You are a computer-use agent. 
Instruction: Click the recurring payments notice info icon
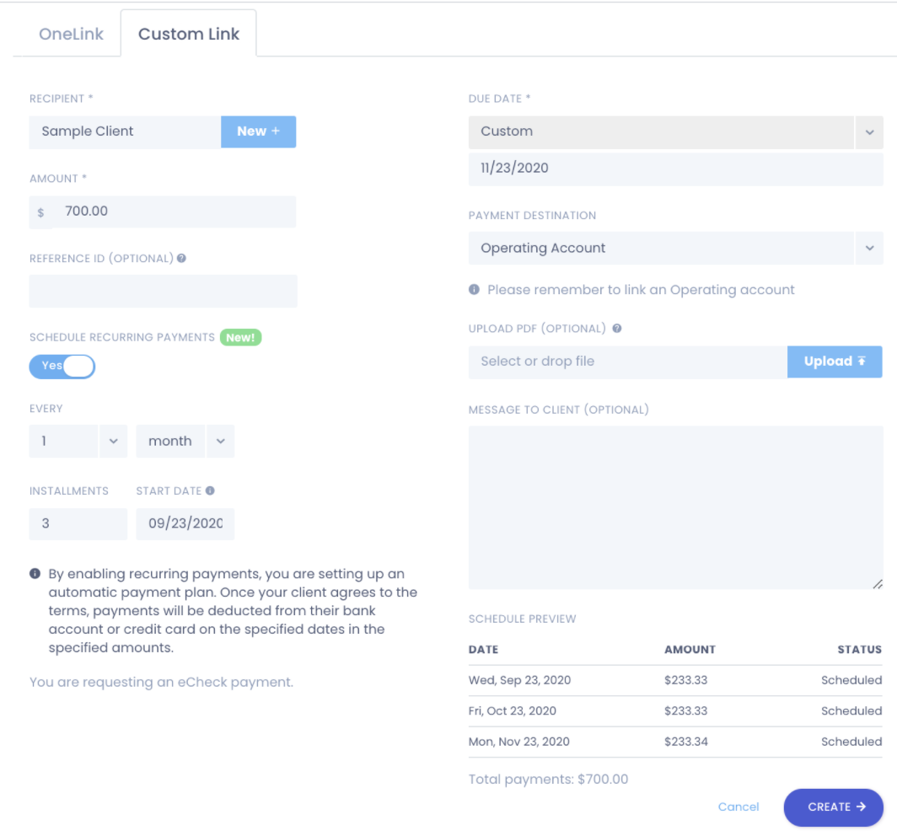[x=35, y=574]
